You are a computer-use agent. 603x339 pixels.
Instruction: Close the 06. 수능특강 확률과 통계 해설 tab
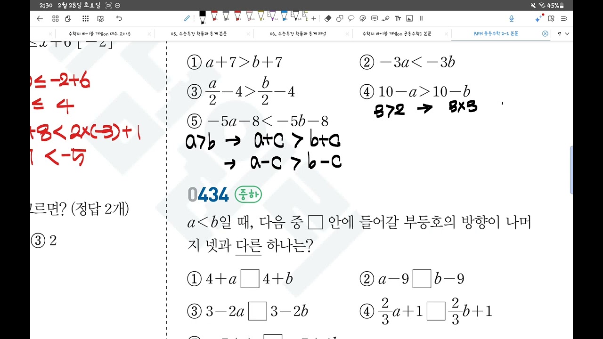(x=347, y=34)
